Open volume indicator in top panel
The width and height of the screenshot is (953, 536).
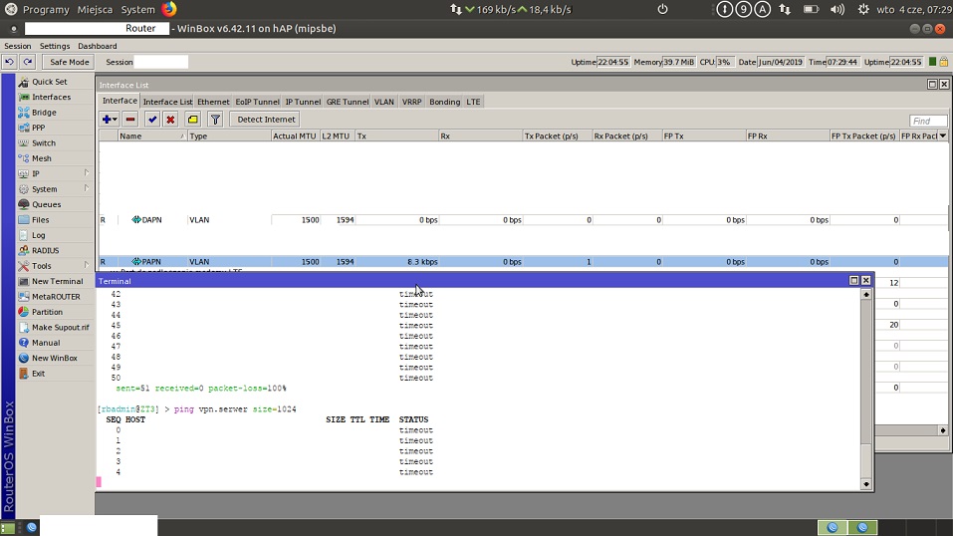pos(837,9)
